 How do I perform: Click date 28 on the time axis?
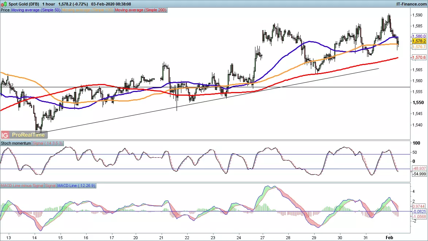pos(288,238)
